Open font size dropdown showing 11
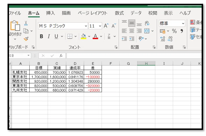206x136 pixels. [100, 26]
